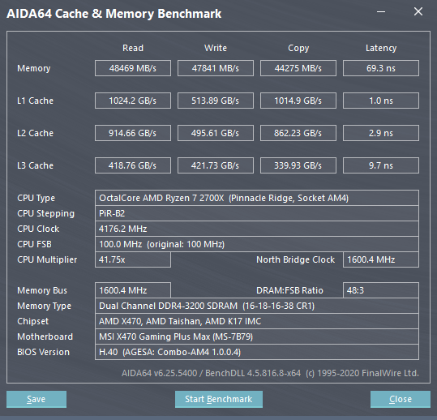Click BIOS Version field H.40
The image size is (437, 420).
[257, 352]
